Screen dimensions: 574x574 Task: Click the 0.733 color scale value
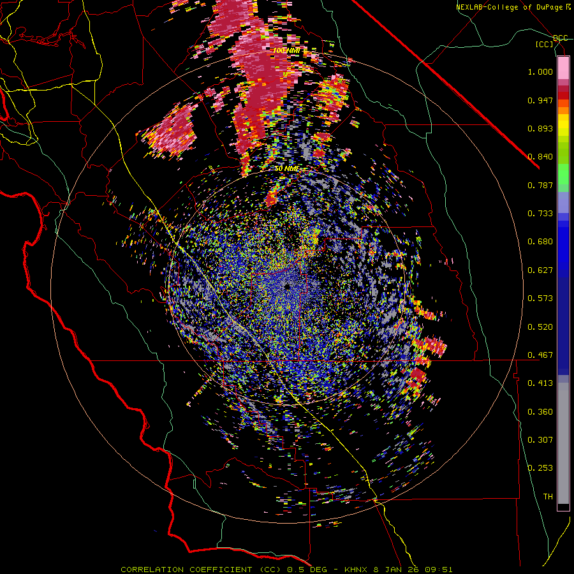coord(540,214)
